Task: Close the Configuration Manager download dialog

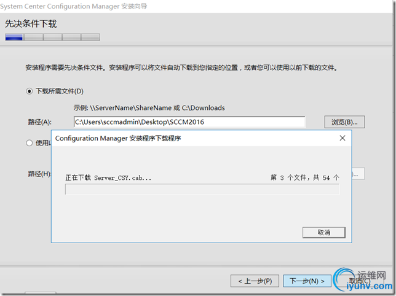Action: 343,138
